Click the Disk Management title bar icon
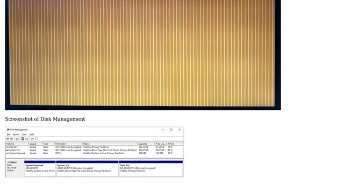This screenshot has width=344, height=193. point(8,130)
